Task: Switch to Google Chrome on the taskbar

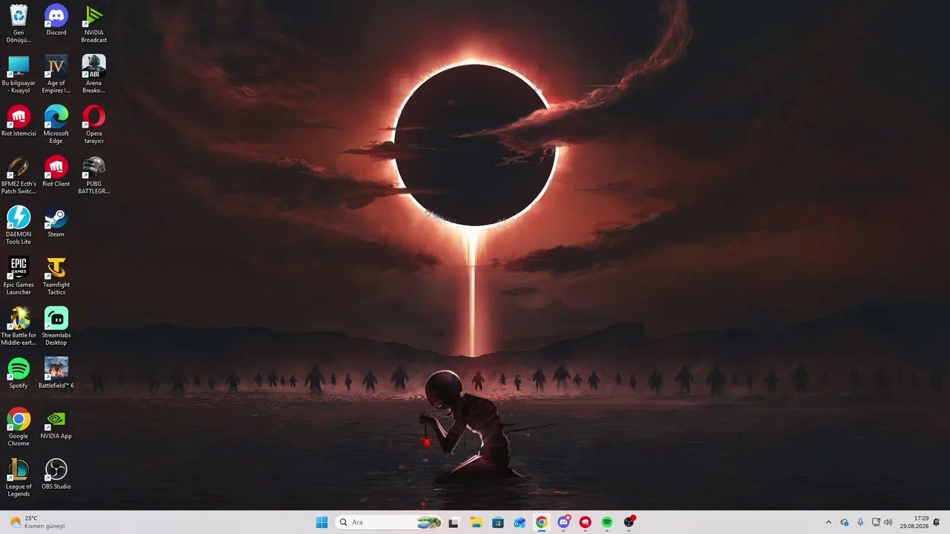Action: pos(542,522)
